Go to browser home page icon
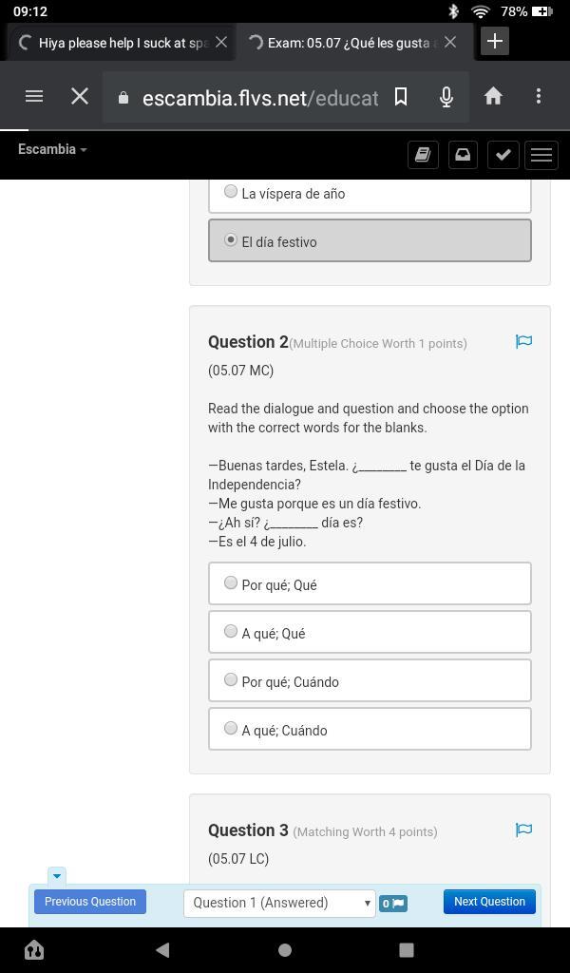 click(x=493, y=96)
